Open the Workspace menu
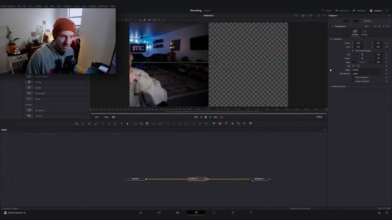Screen dimensions: 392x220 (104, 6)
